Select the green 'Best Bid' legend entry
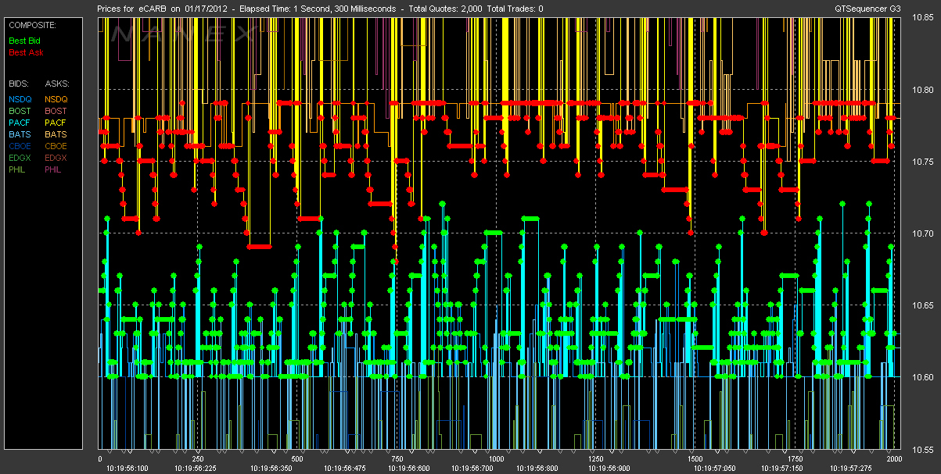 point(26,39)
